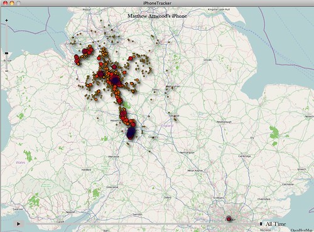Click the 'Northampton' city label

(187, 153)
